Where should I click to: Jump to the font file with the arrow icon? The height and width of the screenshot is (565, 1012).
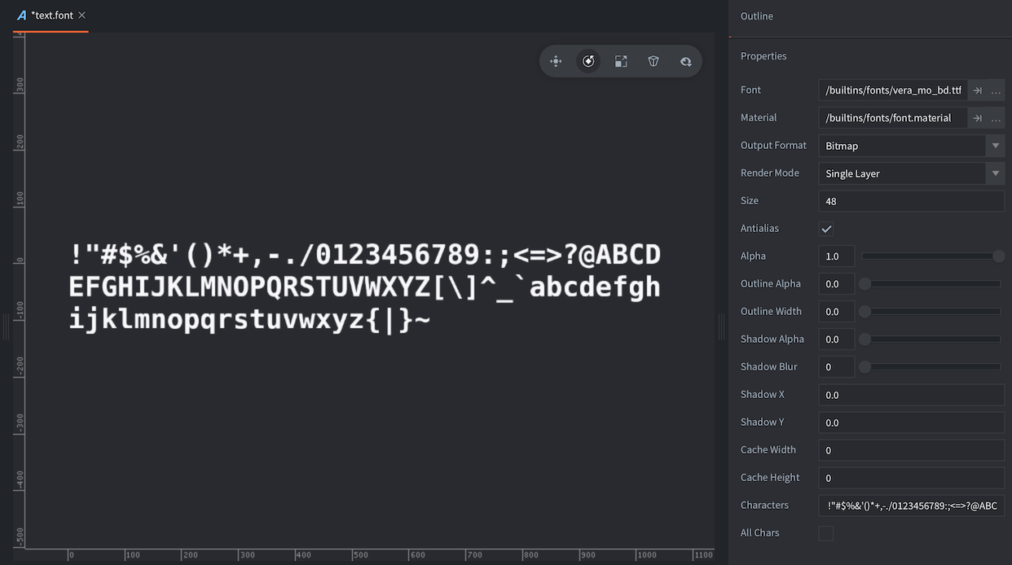point(979,90)
